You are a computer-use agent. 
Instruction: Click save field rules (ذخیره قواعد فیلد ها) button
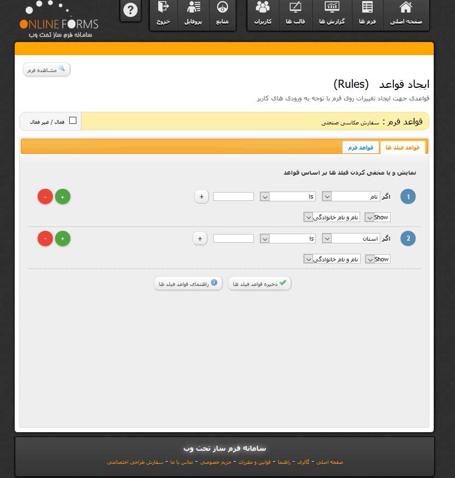[259, 284]
